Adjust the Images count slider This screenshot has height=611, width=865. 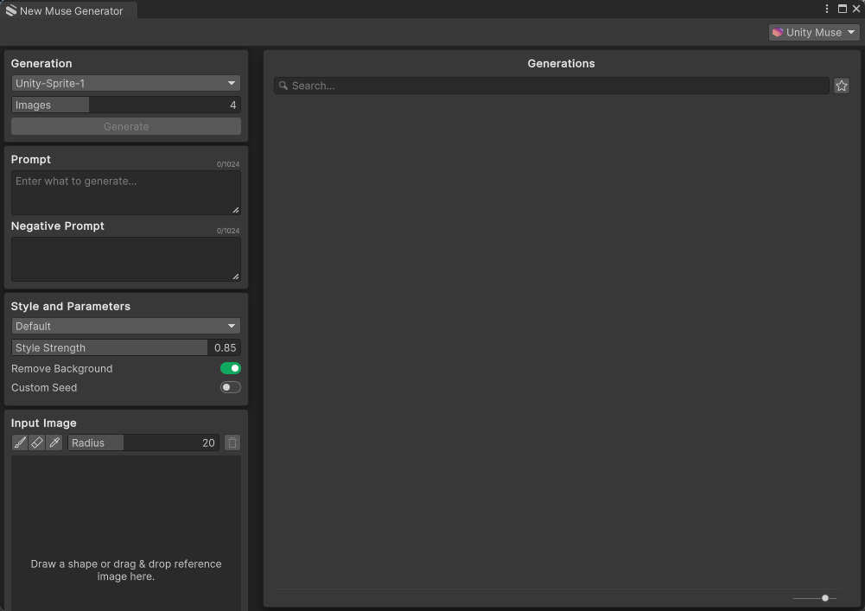pos(126,105)
